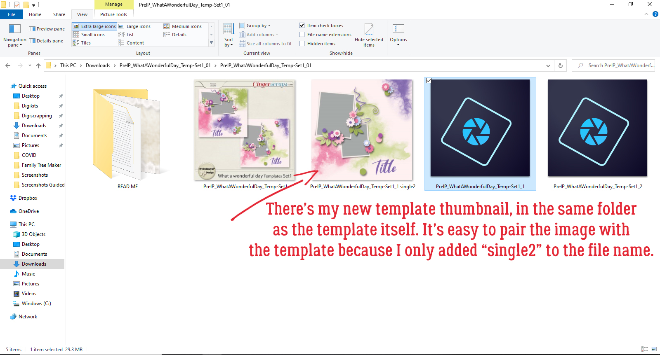Switch layout to Extra large icons

tap(94, 26)
